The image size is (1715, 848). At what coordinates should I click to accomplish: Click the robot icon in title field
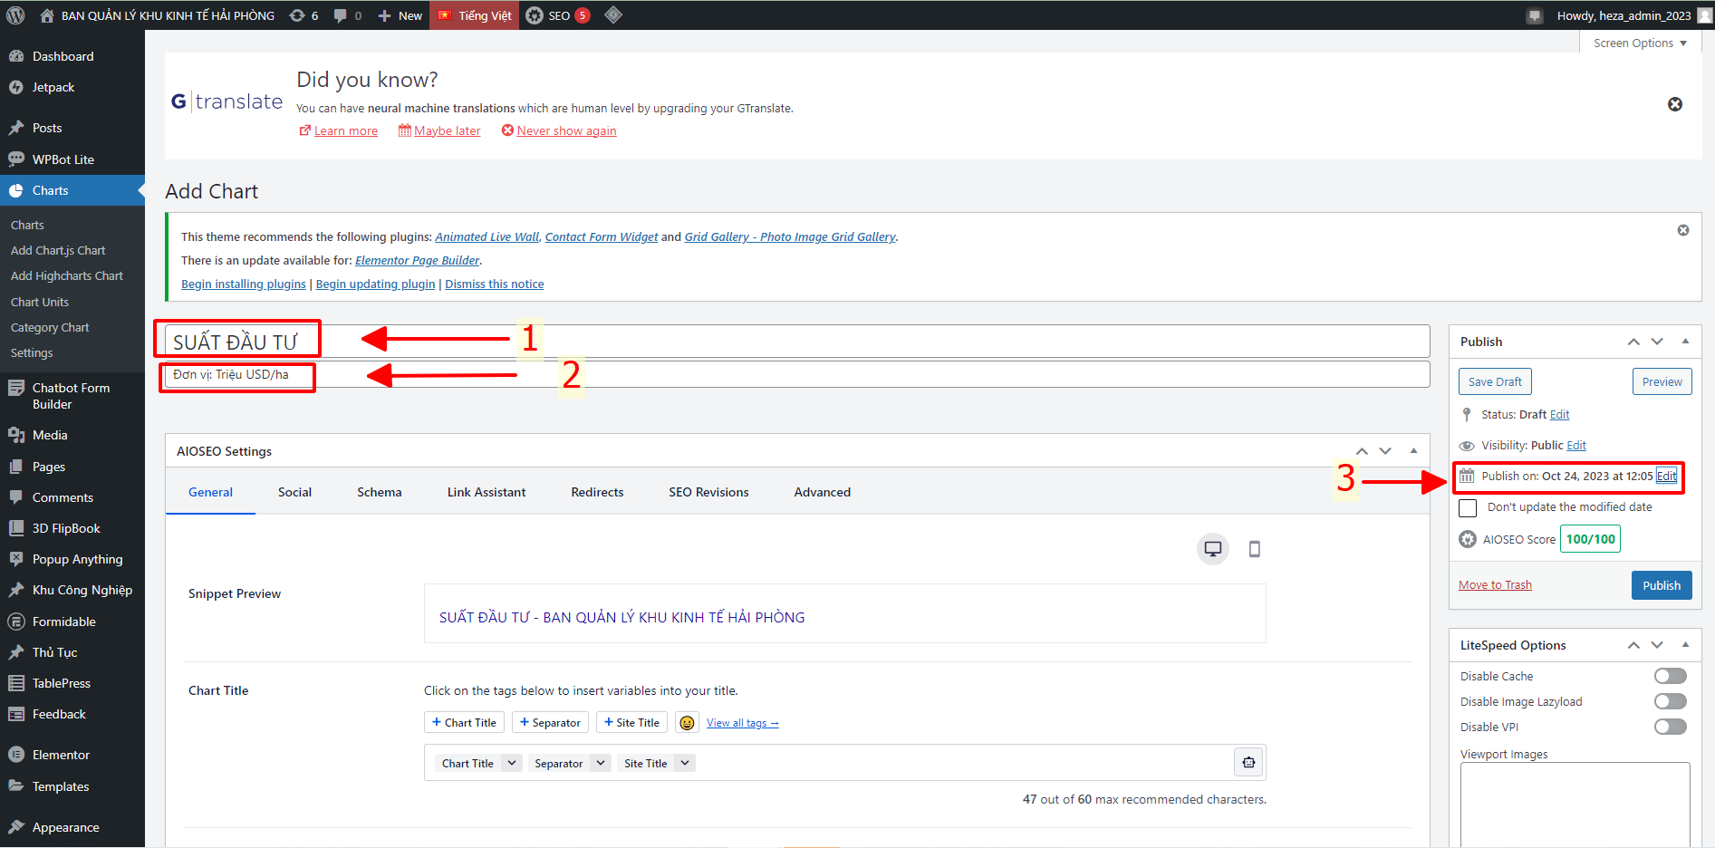pos(1248,763)
